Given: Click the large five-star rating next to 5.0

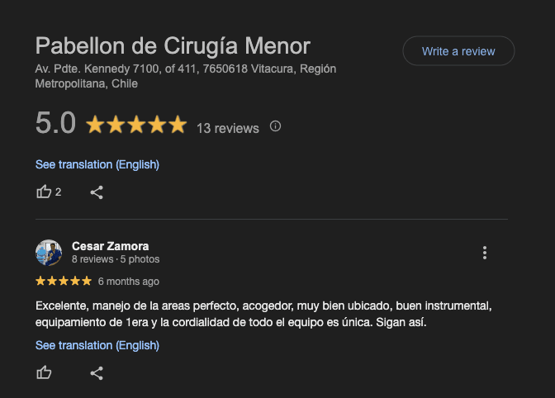Looking at the screenshot, I should coord(136,125).
